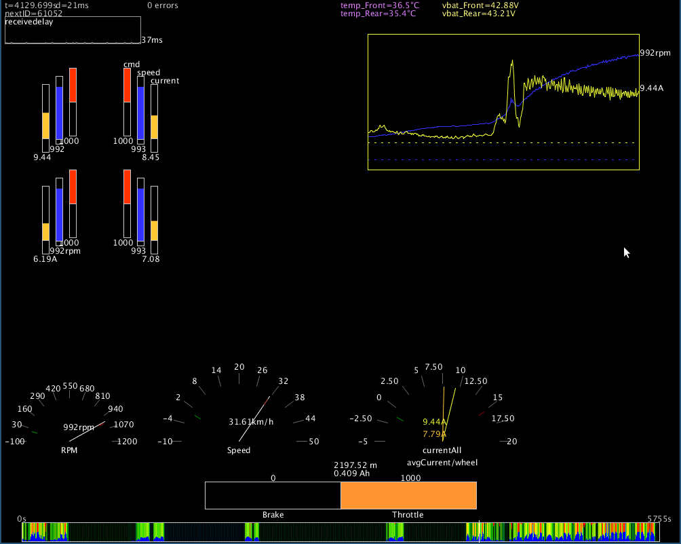Click the red cmd bar under the cmd label
This screenshot has height=544, width=681.
point(127,85)
